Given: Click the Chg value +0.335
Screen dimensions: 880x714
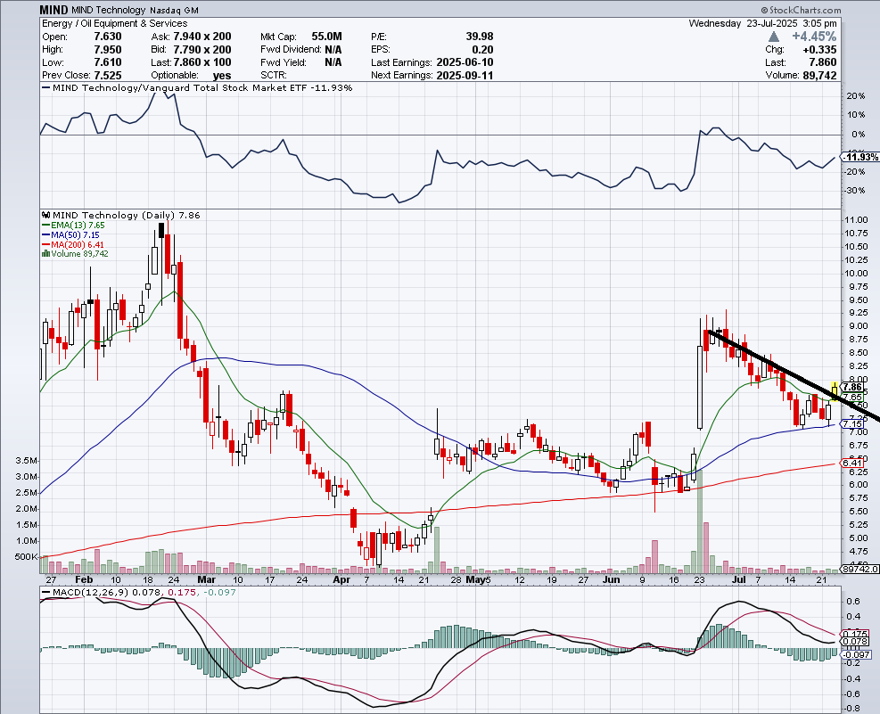Looking at the screenshot, I should pyautogui.click(x=820, y=49).
